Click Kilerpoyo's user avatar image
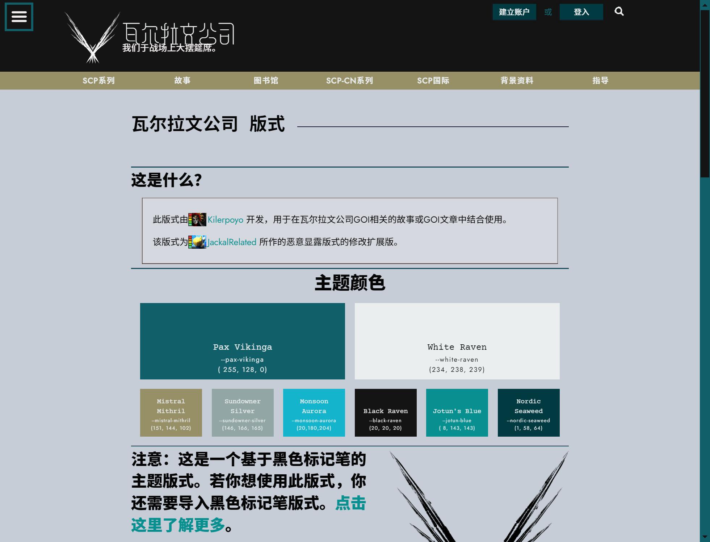The image size is (710, 542). pyautogui.click(x=197, y=220)
